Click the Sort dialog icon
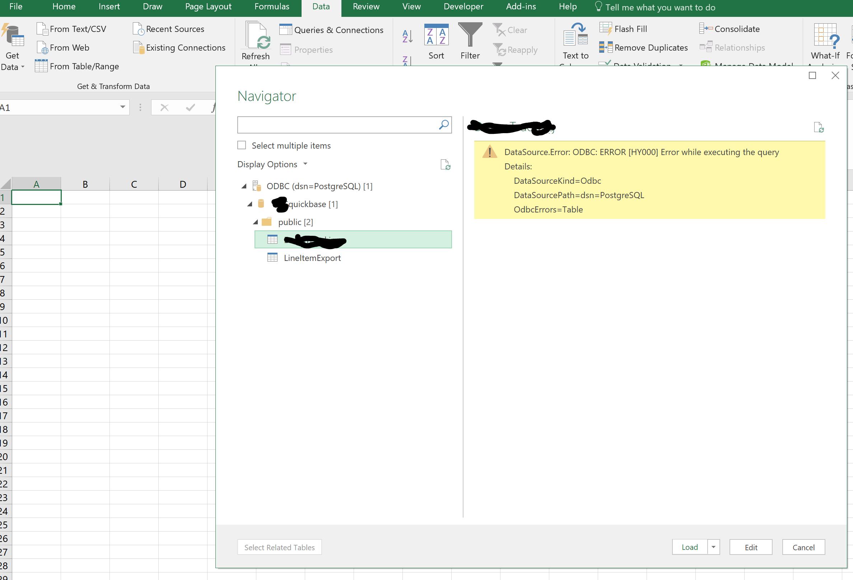853x580 pixels. click(436, 35)
